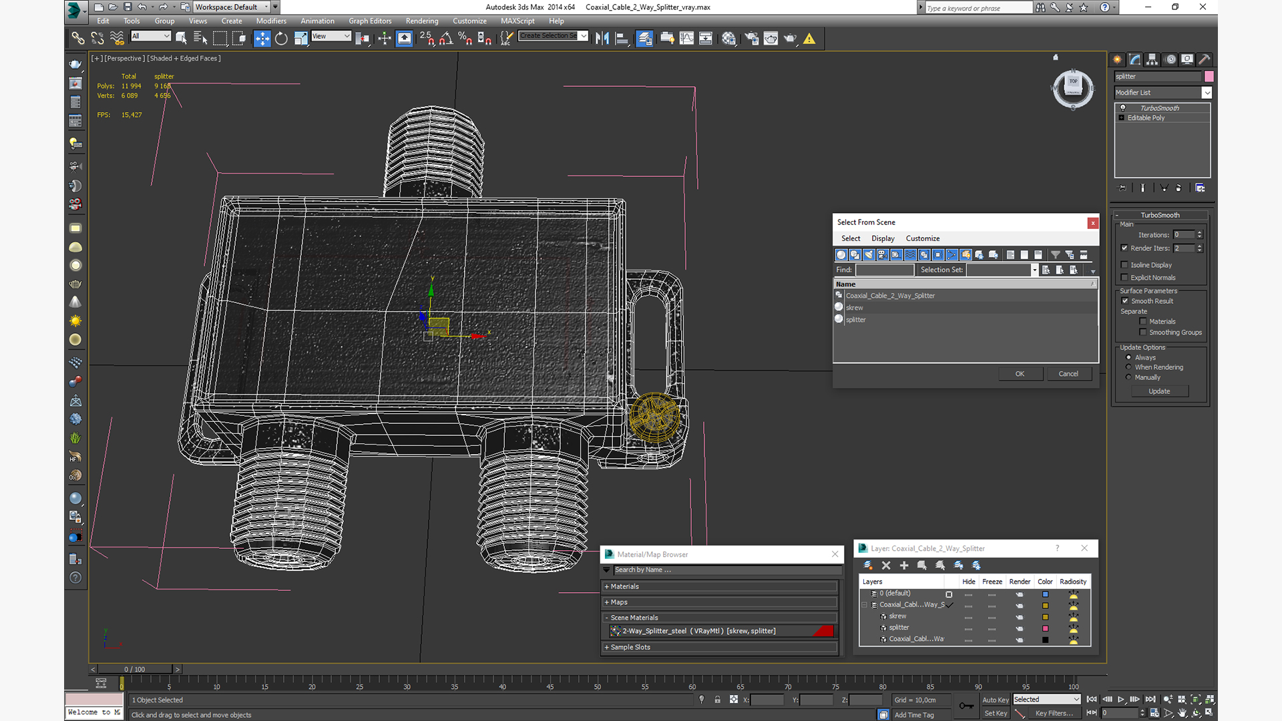Click the pink object color swatch
This screenshot has width=1282, height=721.
[1209, 77]
